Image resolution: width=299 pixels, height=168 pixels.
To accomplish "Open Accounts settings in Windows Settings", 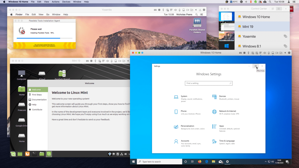I will point(187,143).
